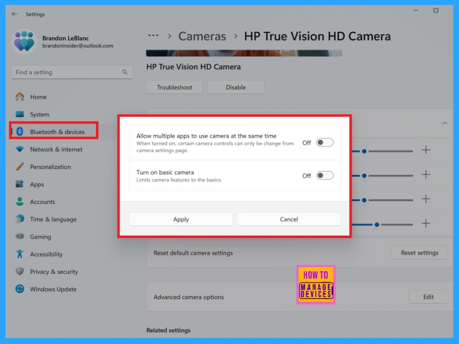Click the fourth camera slider thumb

point(377,224)
